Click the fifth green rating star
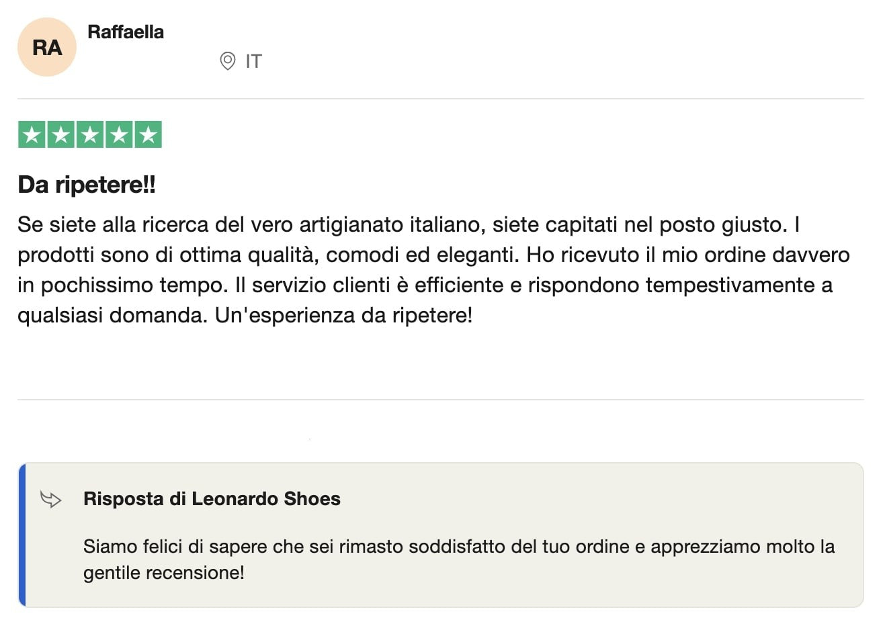The height and width of the screenshot is (618, 883). [149, 134]
